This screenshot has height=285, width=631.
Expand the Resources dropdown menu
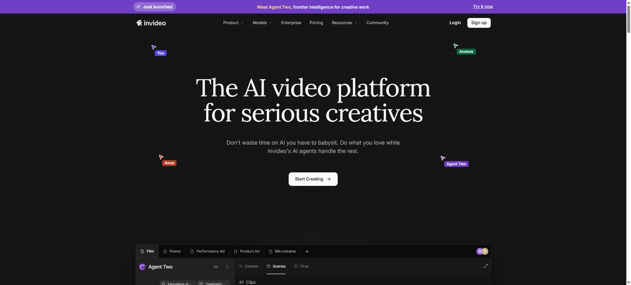pos(345,23)
